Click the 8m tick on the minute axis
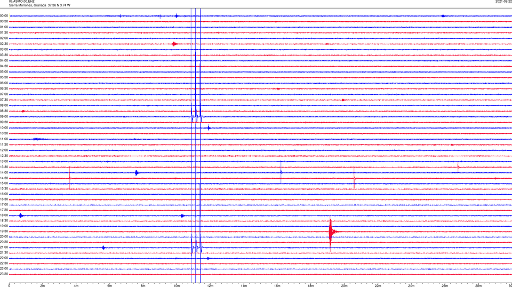 143,286
